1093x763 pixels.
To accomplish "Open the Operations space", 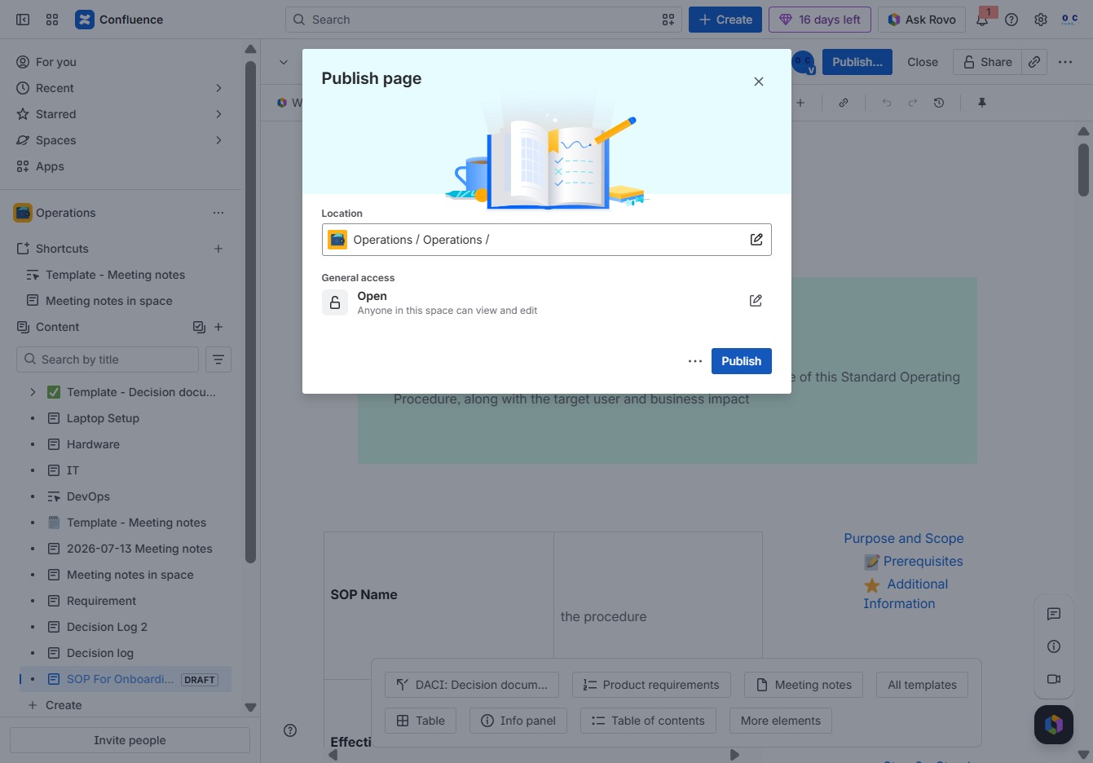I will [x=65, y=213].
